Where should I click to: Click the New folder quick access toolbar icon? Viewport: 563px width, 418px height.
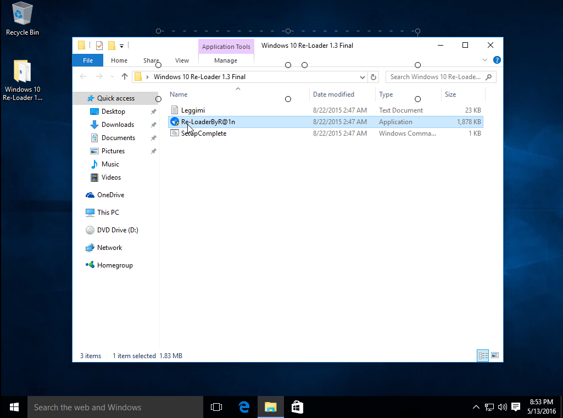(112, 46)
